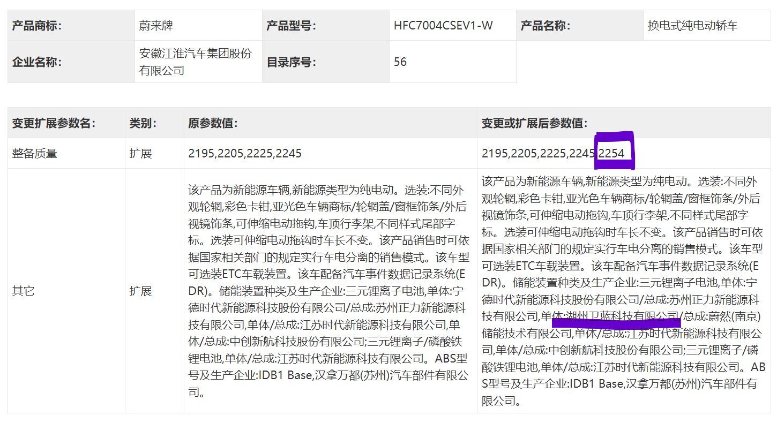
Task: Click the 变更或扩展后参数值 column header
Action: pyautogui.click(x=624, y=123)
